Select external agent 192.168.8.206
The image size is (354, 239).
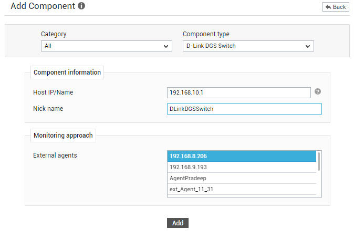click(x=242, y=156)
